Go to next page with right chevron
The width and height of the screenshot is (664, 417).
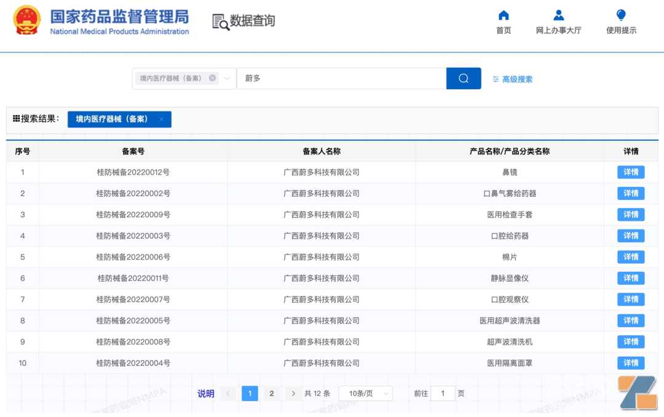point(293,394)
